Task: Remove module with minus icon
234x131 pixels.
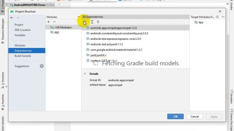Action: click(x=54, y=22)
